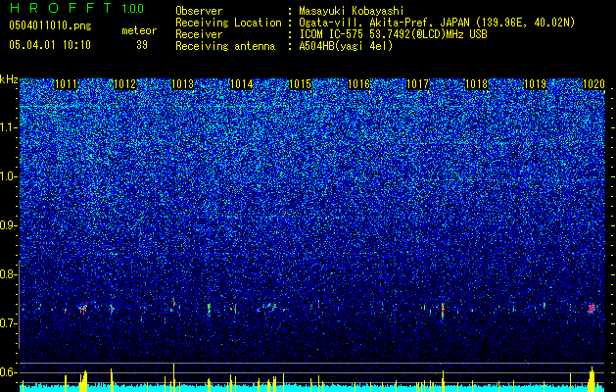Viewport: 616px width, 392px height.
Task: Click the 1016 time marker
Action: pos(359,84)
